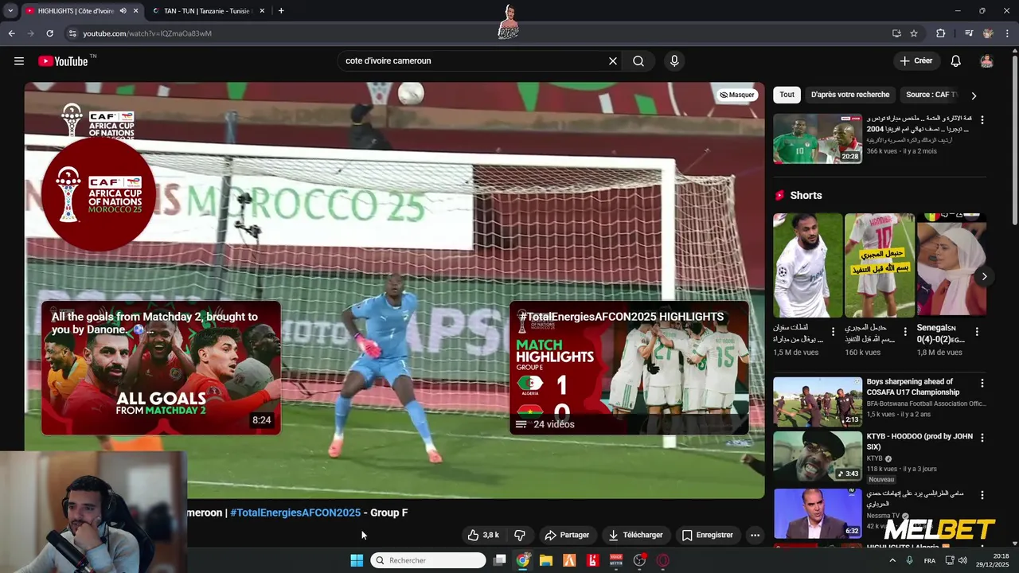Click the Chrome address bar URL
The height and width of the screenshot is (573, 1019).
click(x=147, y=33)
